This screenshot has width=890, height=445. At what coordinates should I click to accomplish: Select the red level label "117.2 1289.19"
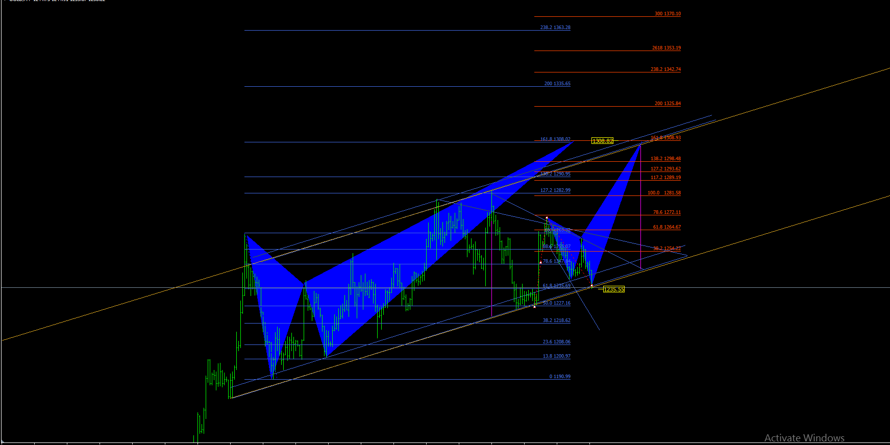coord(665,178)
